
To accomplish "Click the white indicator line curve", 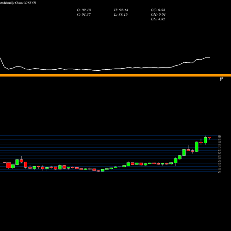I will [x=105, y=70].
